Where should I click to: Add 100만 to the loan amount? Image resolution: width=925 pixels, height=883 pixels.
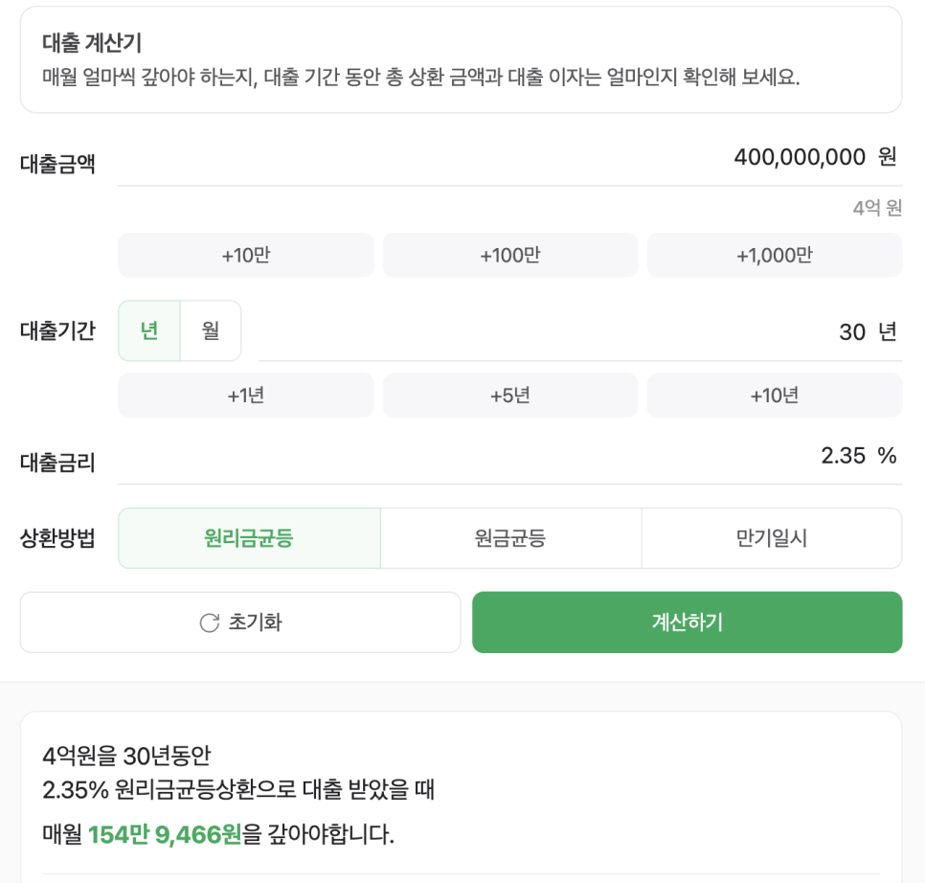tap(510, 256)
